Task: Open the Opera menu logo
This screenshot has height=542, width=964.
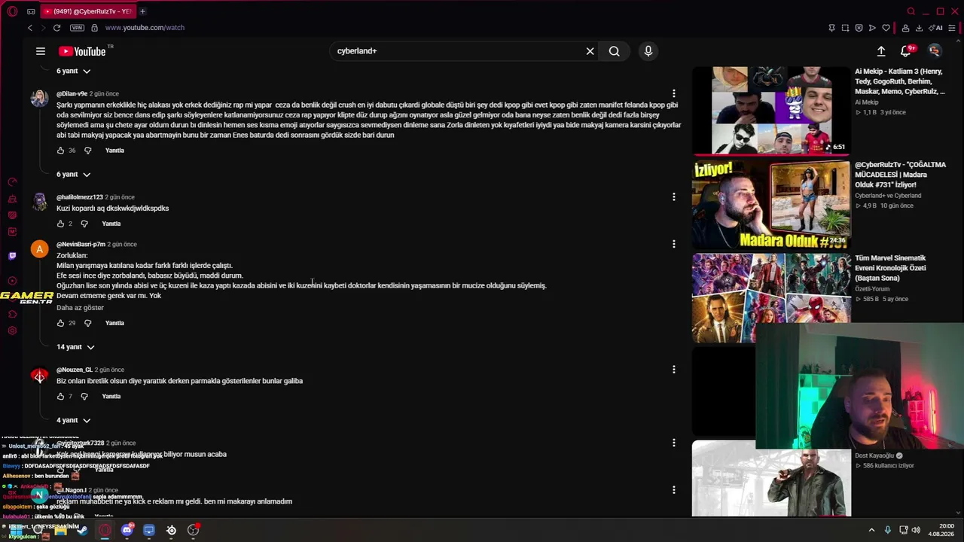Action: click(12, 11)
